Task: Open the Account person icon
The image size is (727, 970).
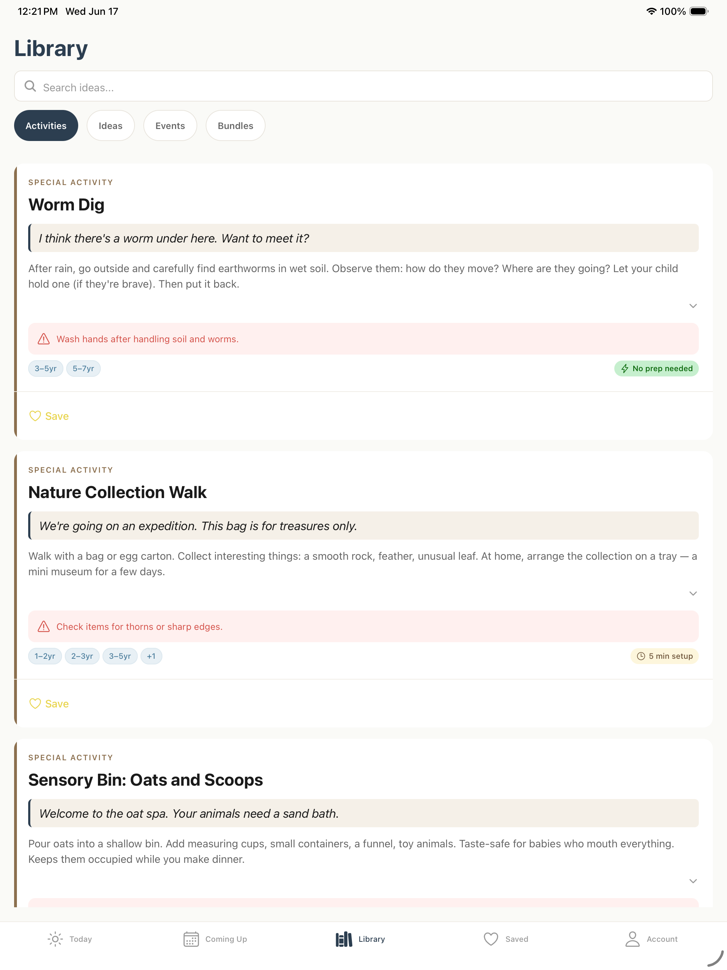Action: click(x=632, y=939)
